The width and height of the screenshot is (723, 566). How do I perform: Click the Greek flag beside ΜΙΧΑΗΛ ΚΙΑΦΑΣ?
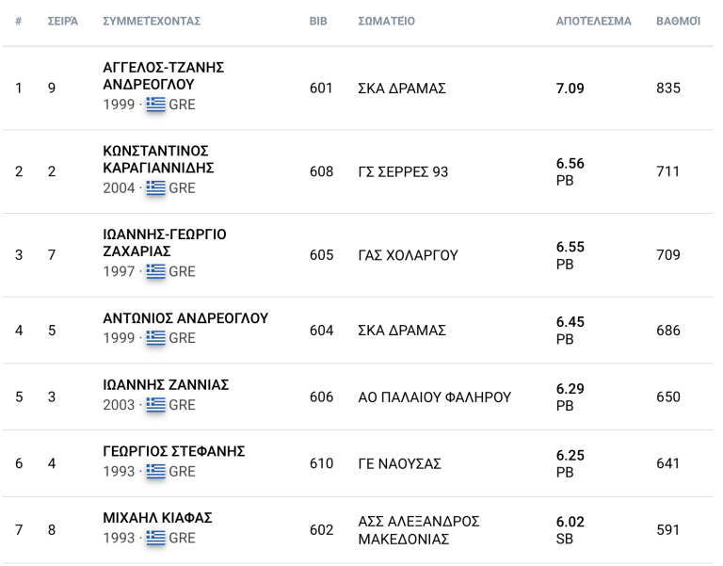click(x=155, y=539)
